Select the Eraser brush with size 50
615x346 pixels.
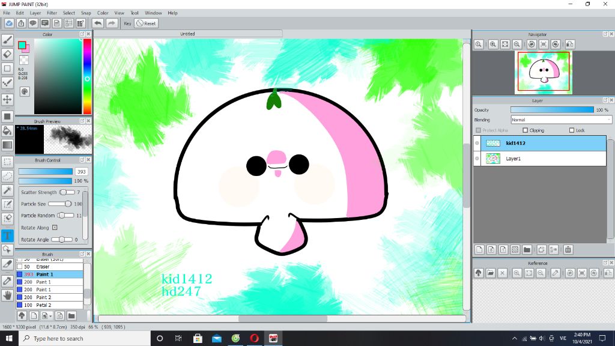(x=49, y=267)
